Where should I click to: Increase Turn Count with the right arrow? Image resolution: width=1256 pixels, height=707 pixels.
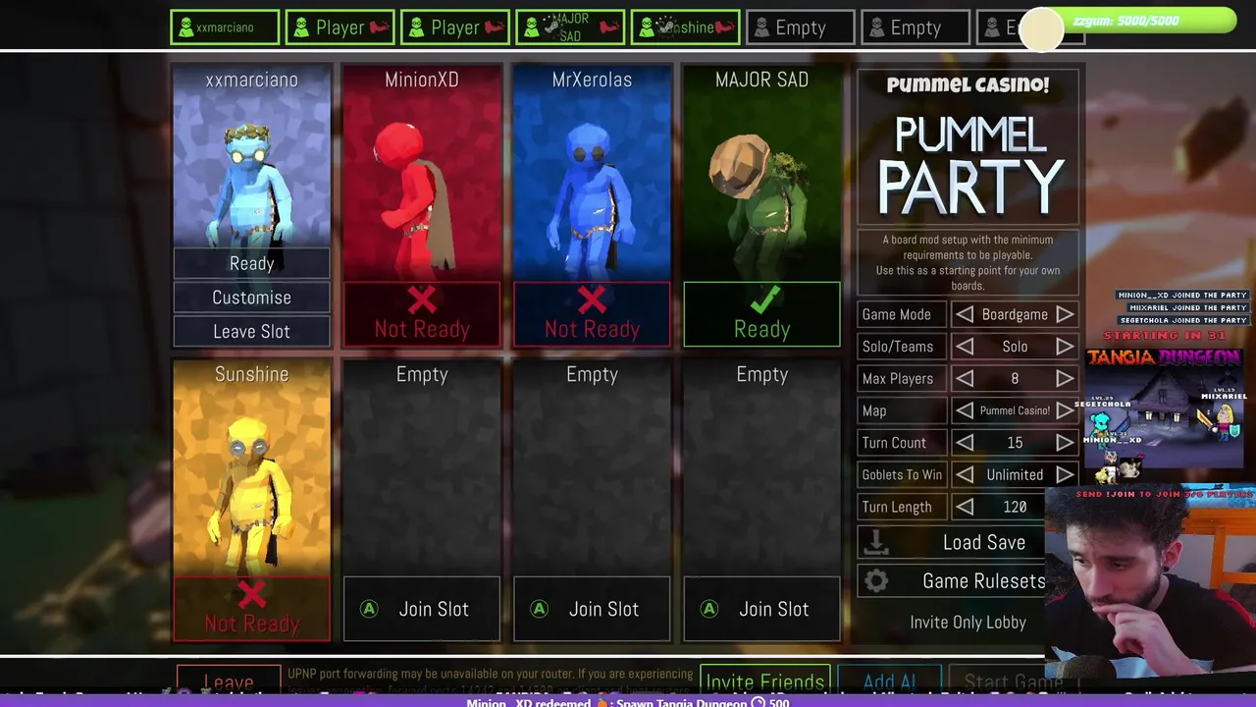coord(1065,443)
